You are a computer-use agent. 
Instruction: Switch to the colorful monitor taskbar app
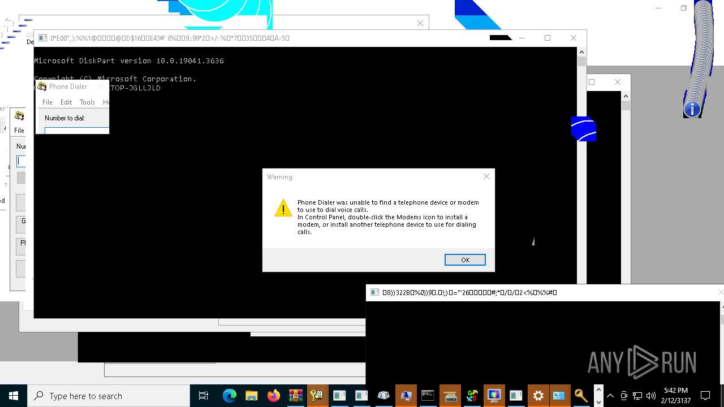[x=494, y=396]
